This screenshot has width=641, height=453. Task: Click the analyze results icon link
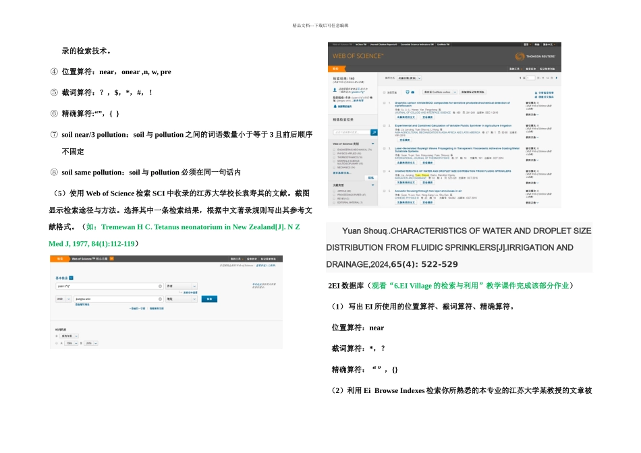pos(544,93)
